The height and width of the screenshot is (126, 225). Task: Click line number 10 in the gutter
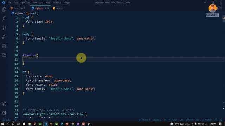16,55
